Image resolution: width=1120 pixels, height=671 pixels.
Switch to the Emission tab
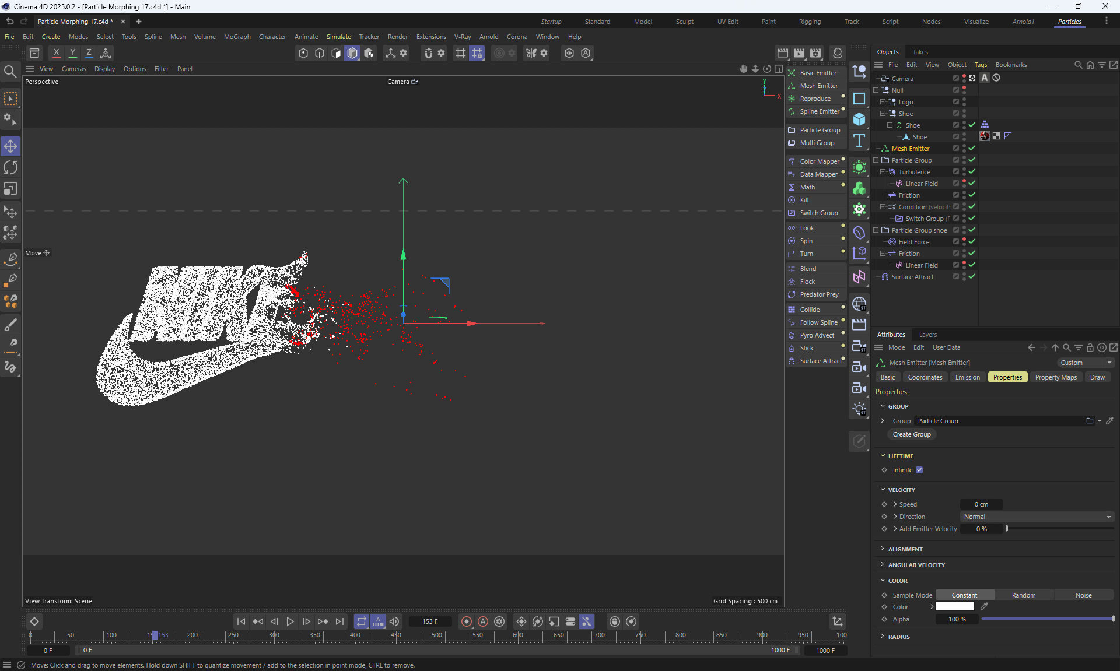click(967, 377)
